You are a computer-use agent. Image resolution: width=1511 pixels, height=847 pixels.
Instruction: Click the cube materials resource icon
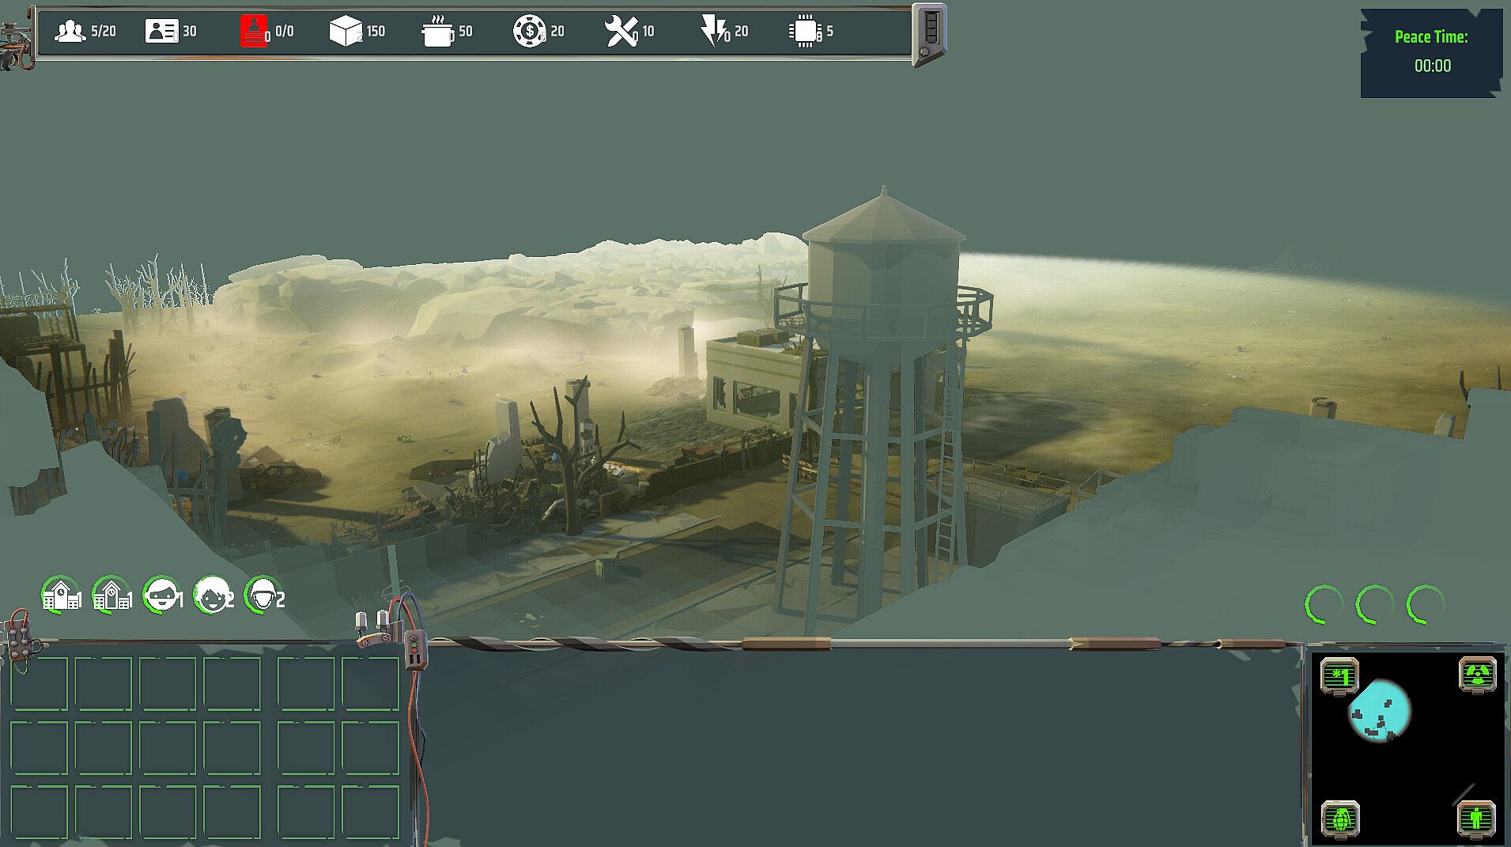point(345,32)
